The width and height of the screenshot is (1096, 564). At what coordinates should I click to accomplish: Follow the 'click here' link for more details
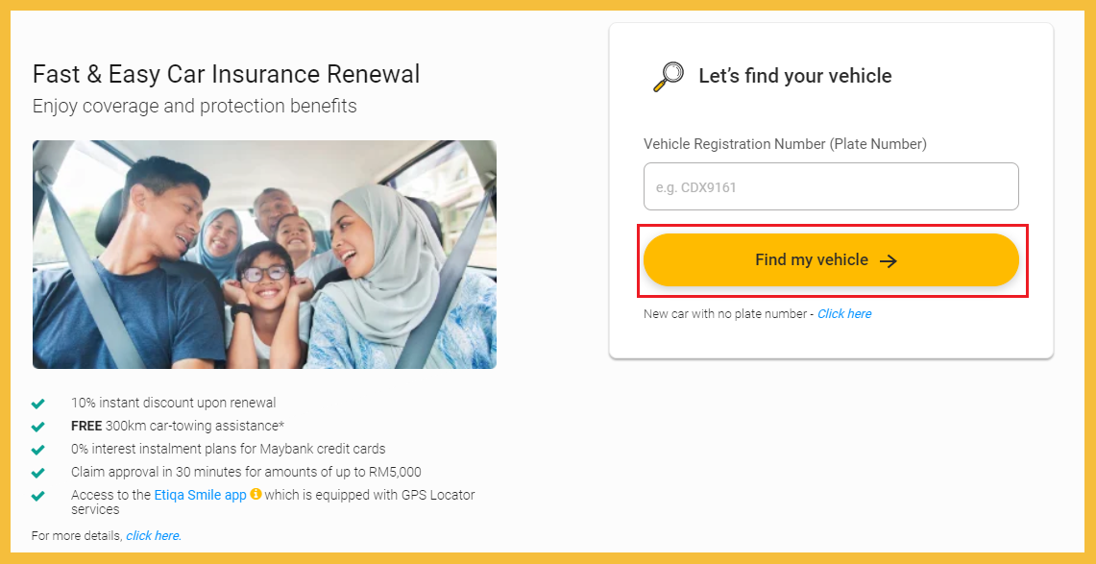point(153,535)
